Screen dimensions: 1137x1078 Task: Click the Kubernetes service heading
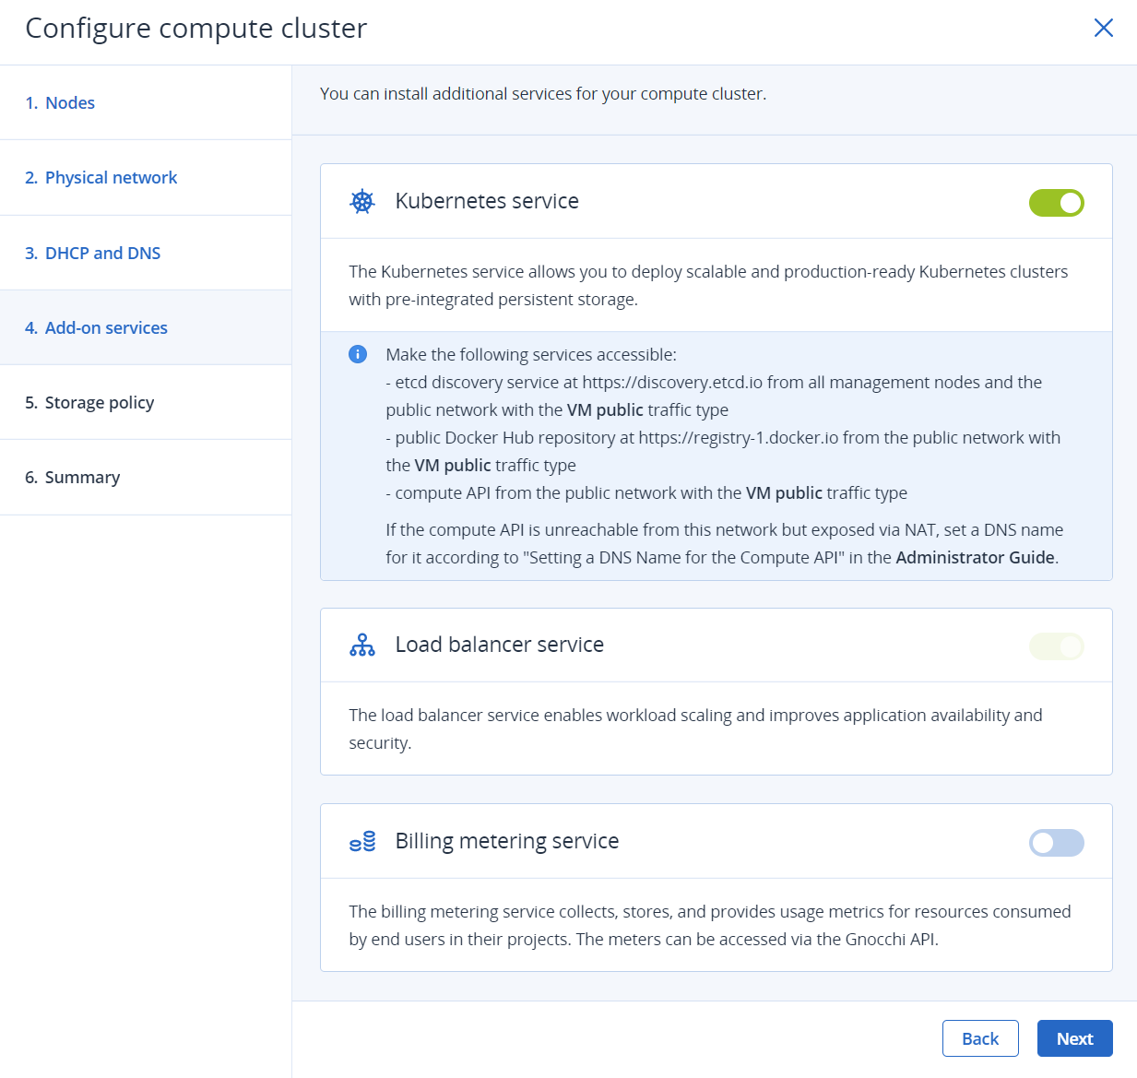pyautogui.click(x=487, y=201)
